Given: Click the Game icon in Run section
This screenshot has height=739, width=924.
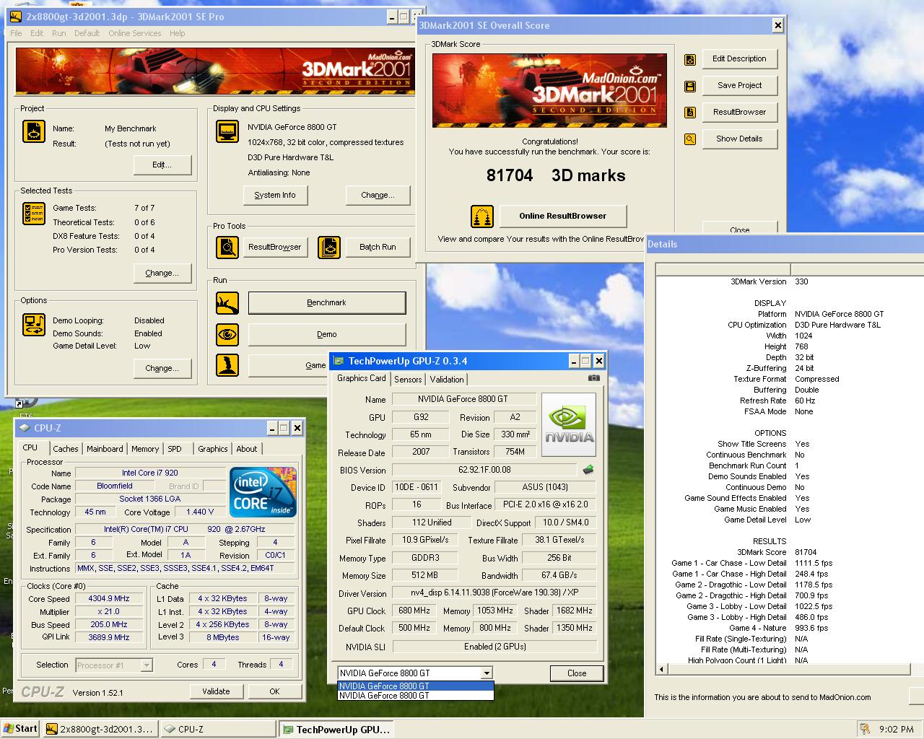Looking at the screenshot, I should (x=227, y=365).
